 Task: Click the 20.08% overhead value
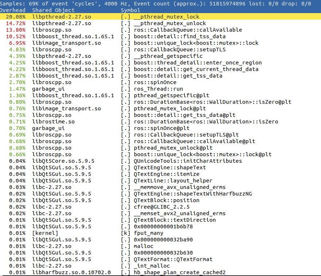(x=16, y=17)
